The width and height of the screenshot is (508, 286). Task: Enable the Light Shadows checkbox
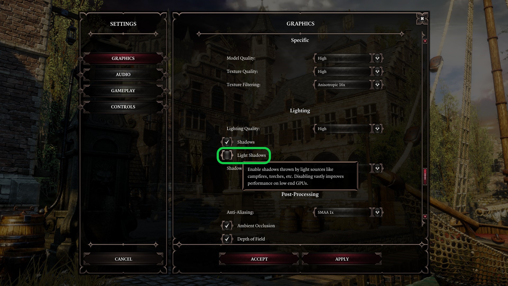tap(227, 155)
